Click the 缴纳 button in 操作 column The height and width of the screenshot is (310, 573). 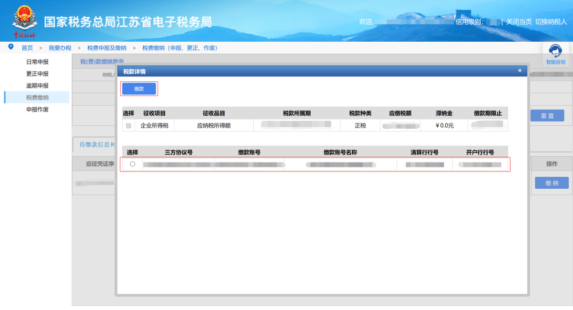click(551, 182)
